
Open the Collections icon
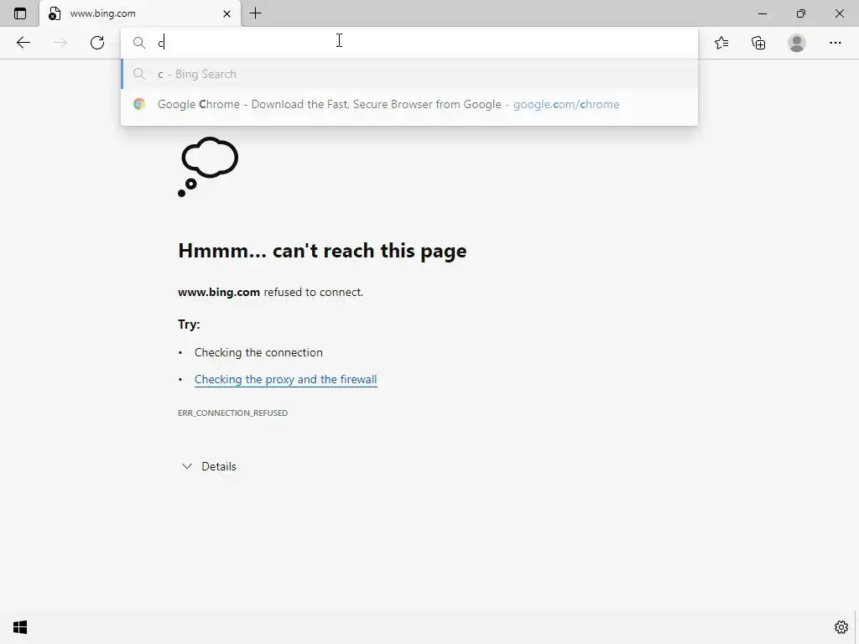(x=758, y=43)
